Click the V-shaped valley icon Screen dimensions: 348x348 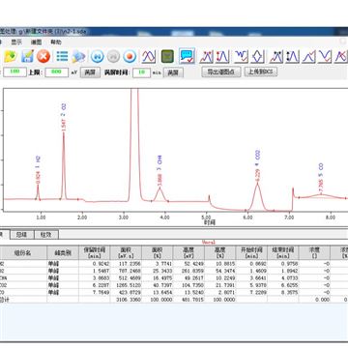tap(325, 56)
